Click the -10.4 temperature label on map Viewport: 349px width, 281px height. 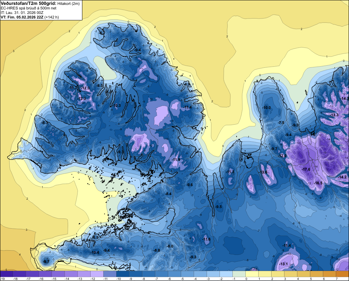coord(95,252)
